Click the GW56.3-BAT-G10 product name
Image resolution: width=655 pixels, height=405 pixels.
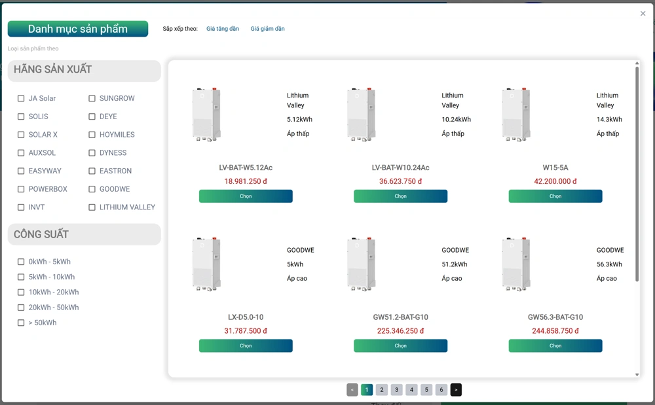[x=555, y=317]
